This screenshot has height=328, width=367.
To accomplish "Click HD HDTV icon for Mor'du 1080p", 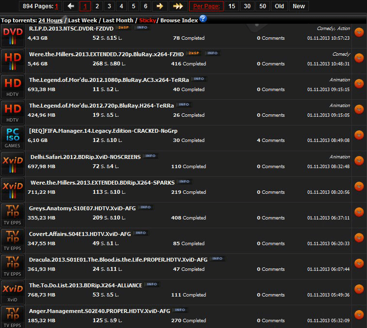I will click(x=13, y=87).
